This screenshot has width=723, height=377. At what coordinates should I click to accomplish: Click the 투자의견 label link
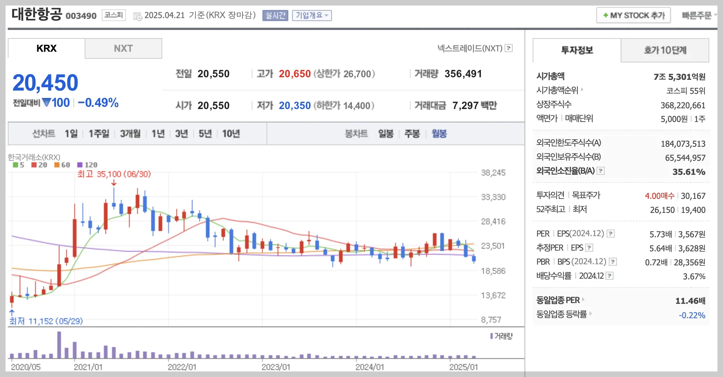click(550, 195)
